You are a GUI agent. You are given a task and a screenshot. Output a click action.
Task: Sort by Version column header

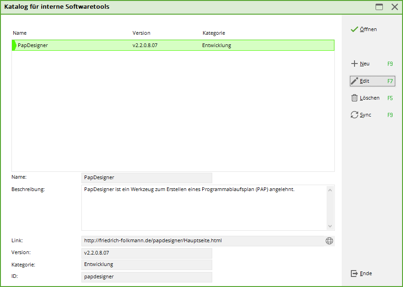click(x=141, y=33)
